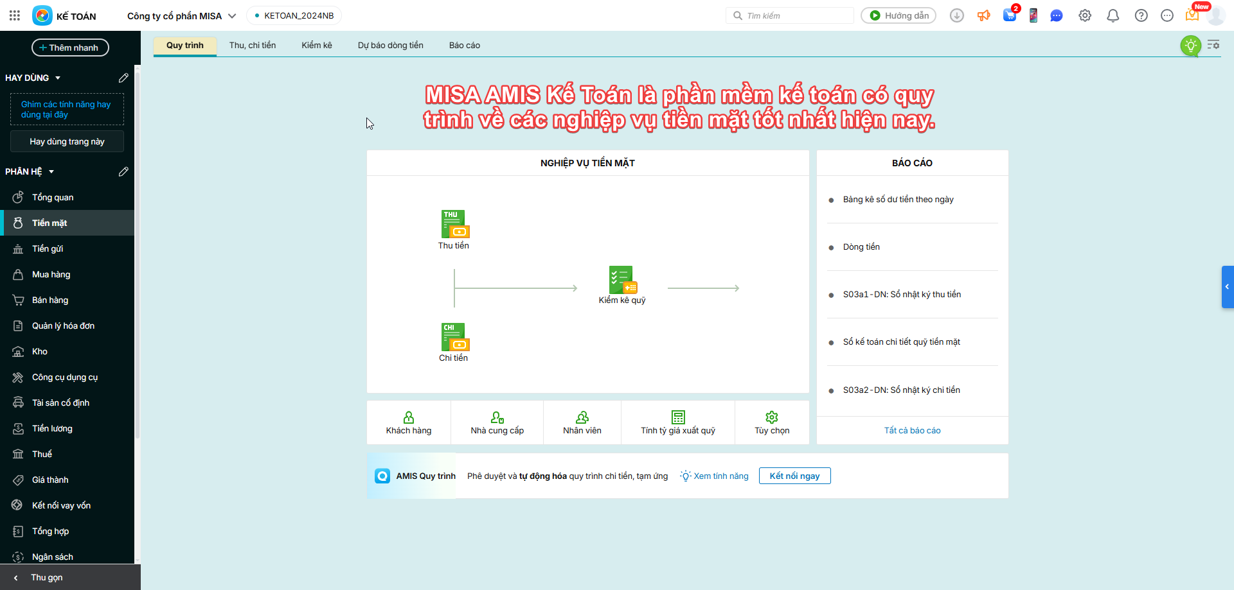Screen dimensions: 1234x590
Task: Open Công cụ dụng cụ in sidebar
Action: pyautogui.click(x=67, y=377)
